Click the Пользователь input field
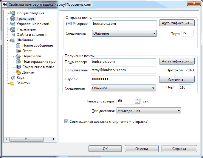Image resolution: width=203 pixels, height=158 pixels. (x=123, y=70)
